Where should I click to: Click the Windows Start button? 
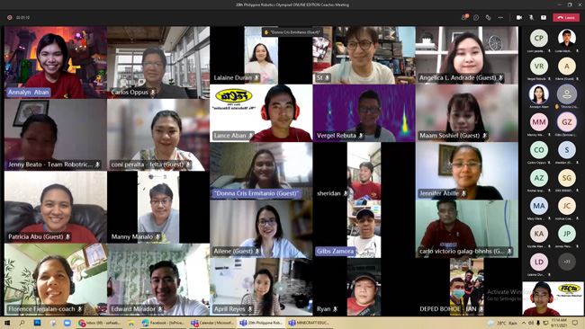pyautogui.click(x=7, y=323)
